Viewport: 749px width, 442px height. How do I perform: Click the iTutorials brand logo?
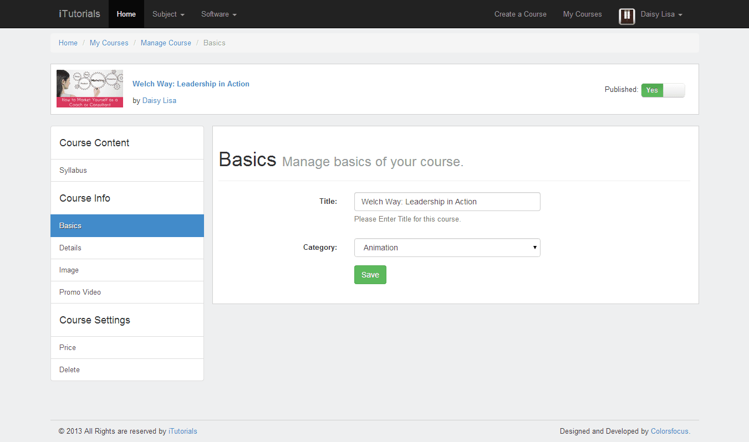click(79, 14)
